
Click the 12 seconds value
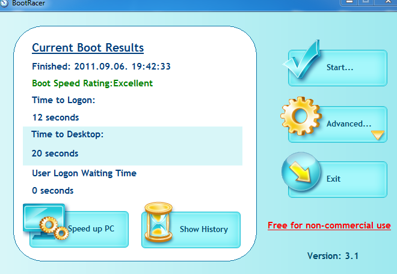click(55, 118)
